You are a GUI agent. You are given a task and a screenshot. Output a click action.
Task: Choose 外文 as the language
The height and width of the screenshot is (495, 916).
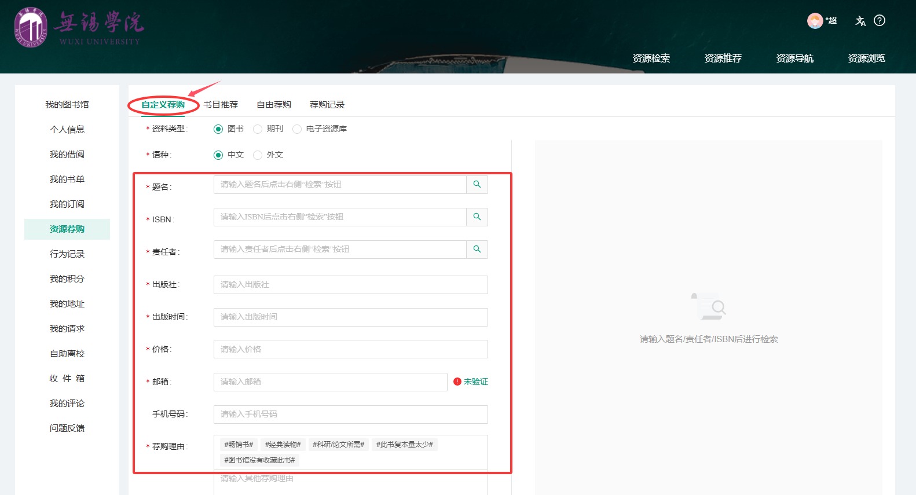258,155
